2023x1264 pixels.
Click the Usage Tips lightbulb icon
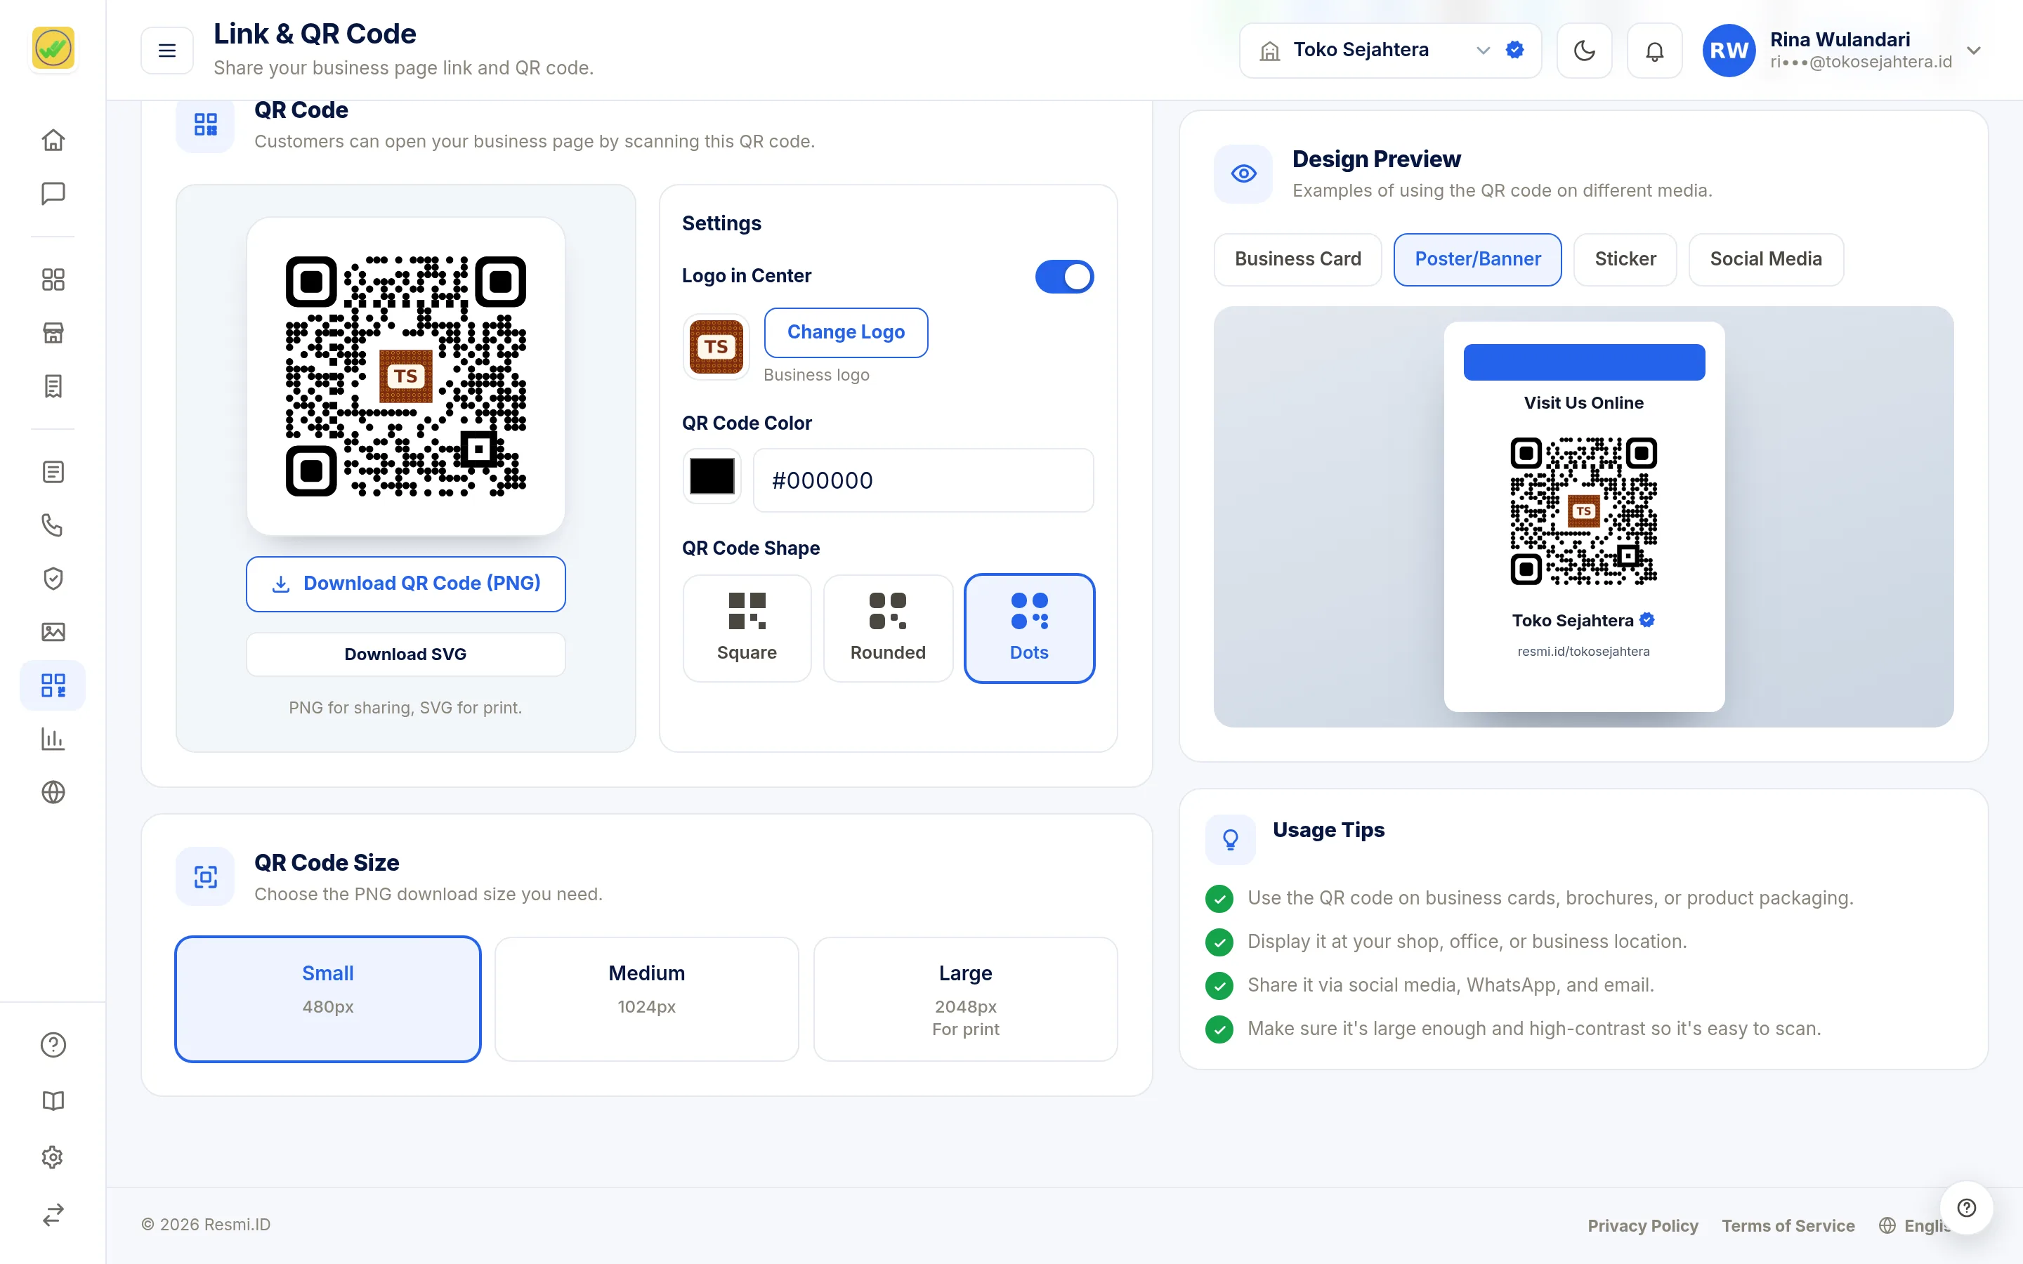point(1230,839)
